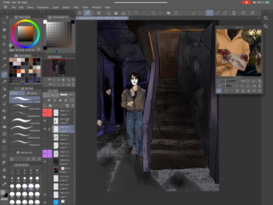
Task: Open the Layer menu
Action: pyautogui.click(x=56, y=7)
